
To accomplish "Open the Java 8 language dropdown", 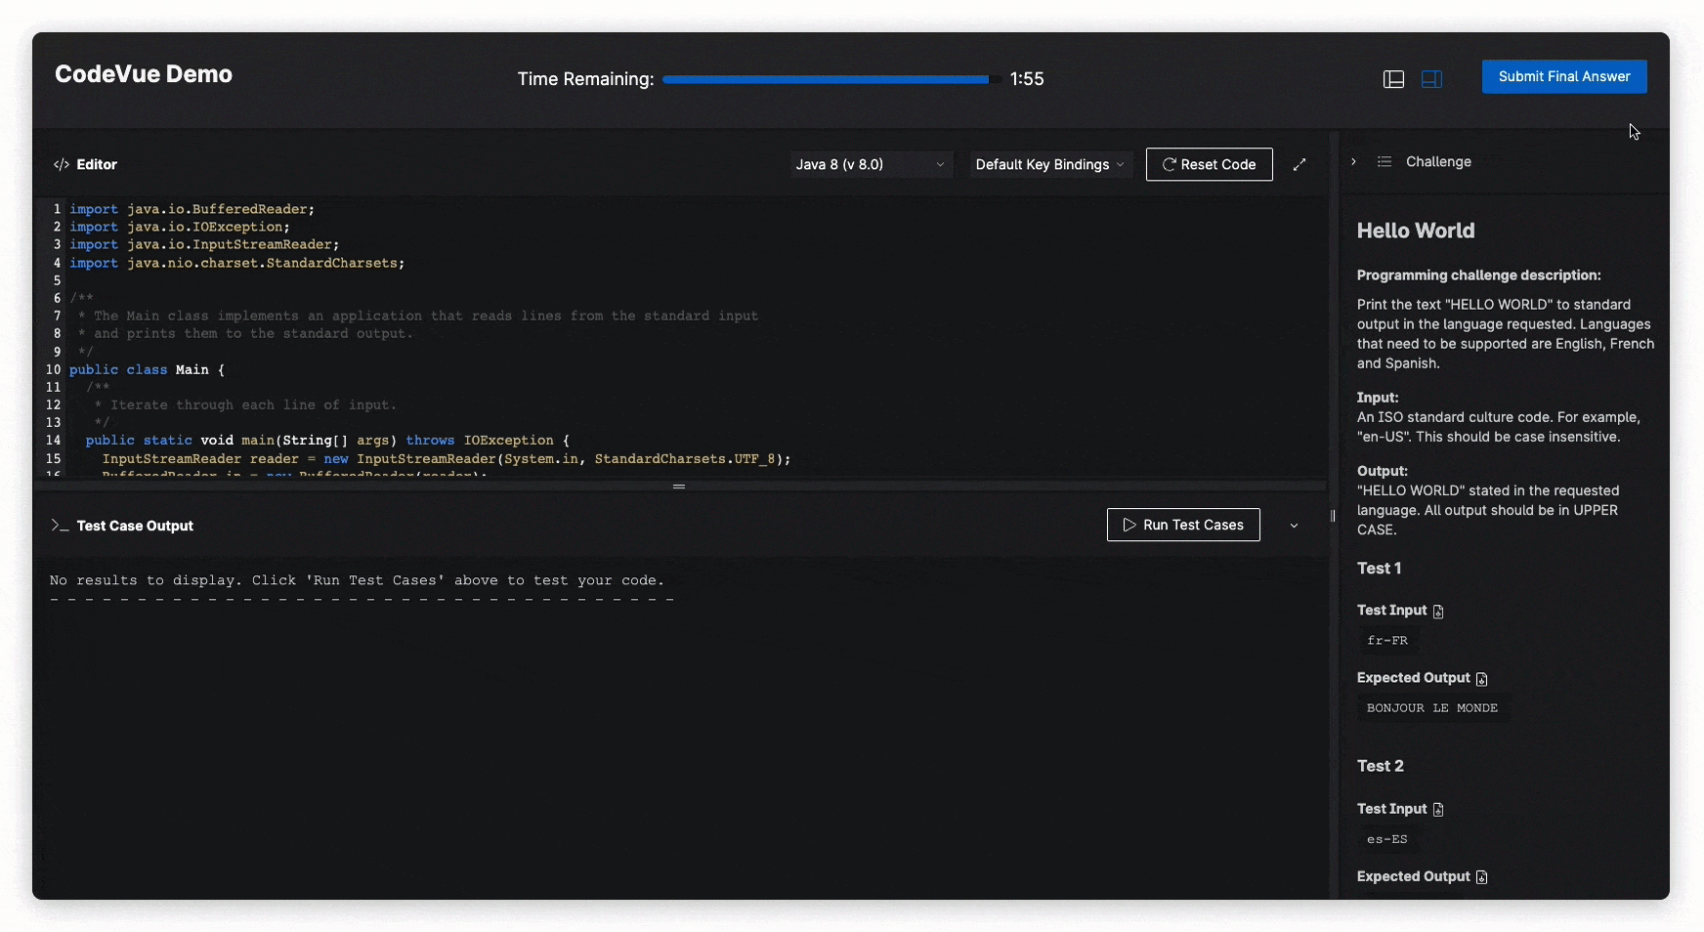I will pyautogui.click(x=870, y=164).
